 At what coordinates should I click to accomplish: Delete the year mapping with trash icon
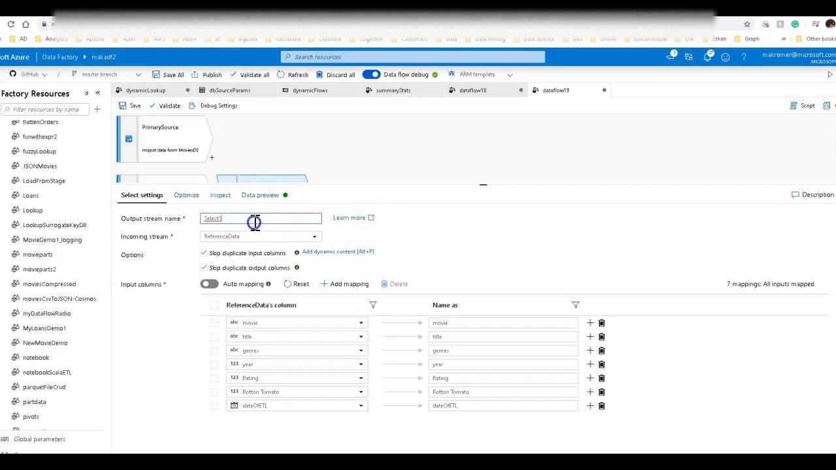tap(602, 364)
